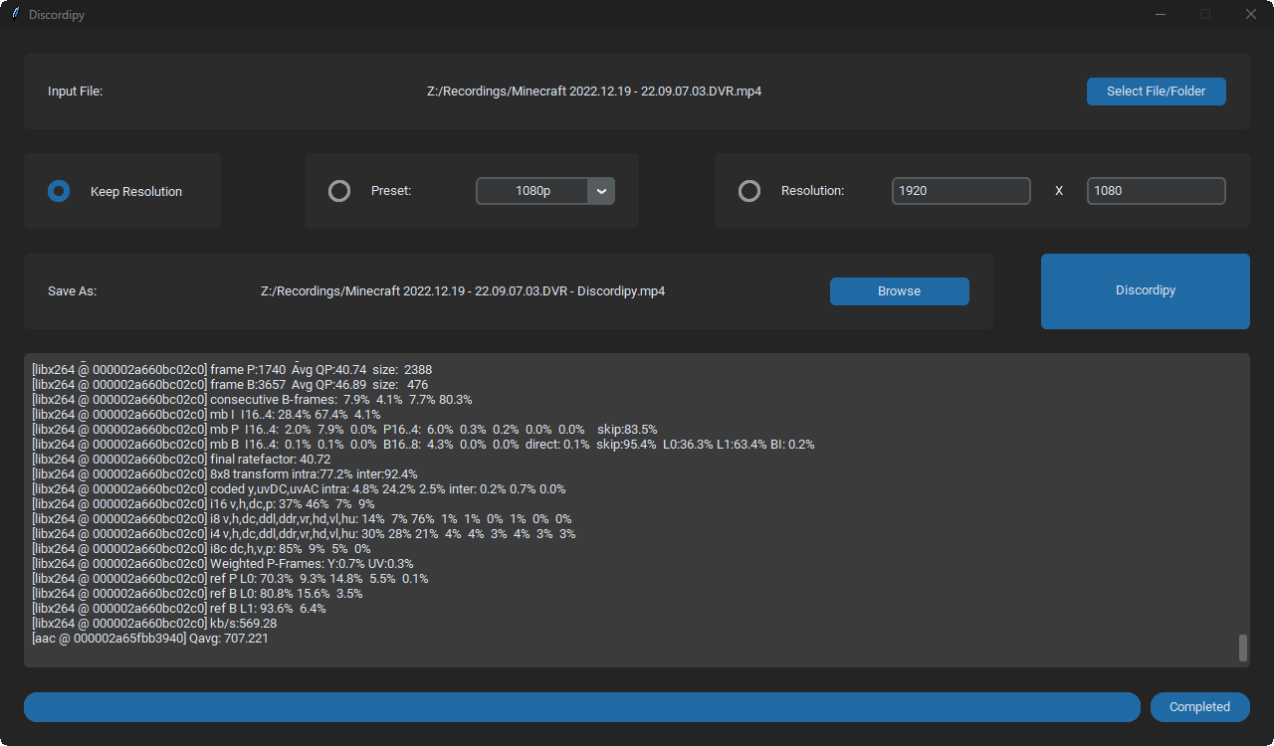
Task: Click the 'frame B:3657' log line
Action: (x=230, y=385)
